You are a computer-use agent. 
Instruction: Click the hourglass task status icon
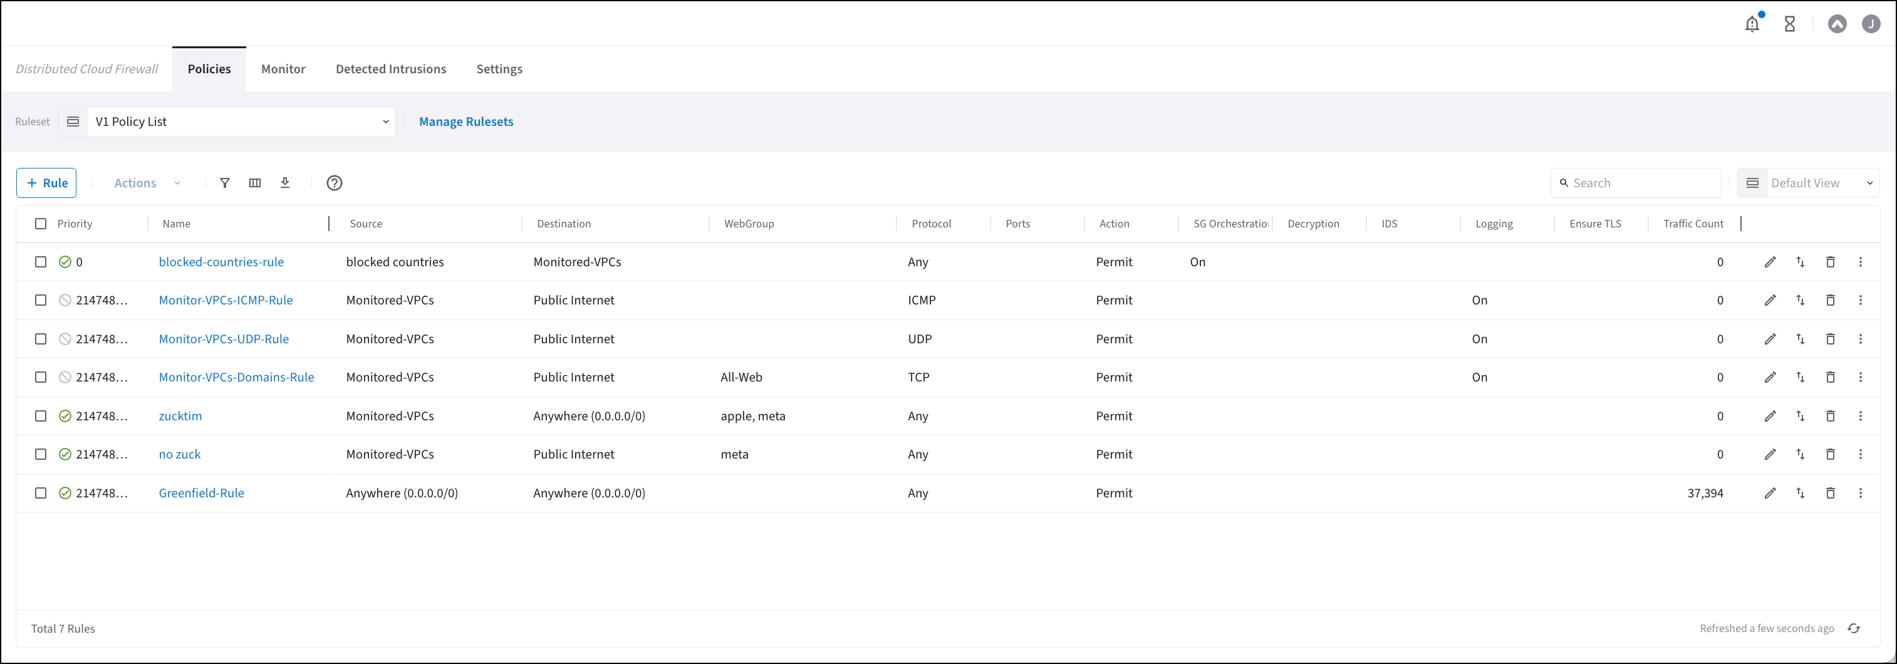(1789, 24)
